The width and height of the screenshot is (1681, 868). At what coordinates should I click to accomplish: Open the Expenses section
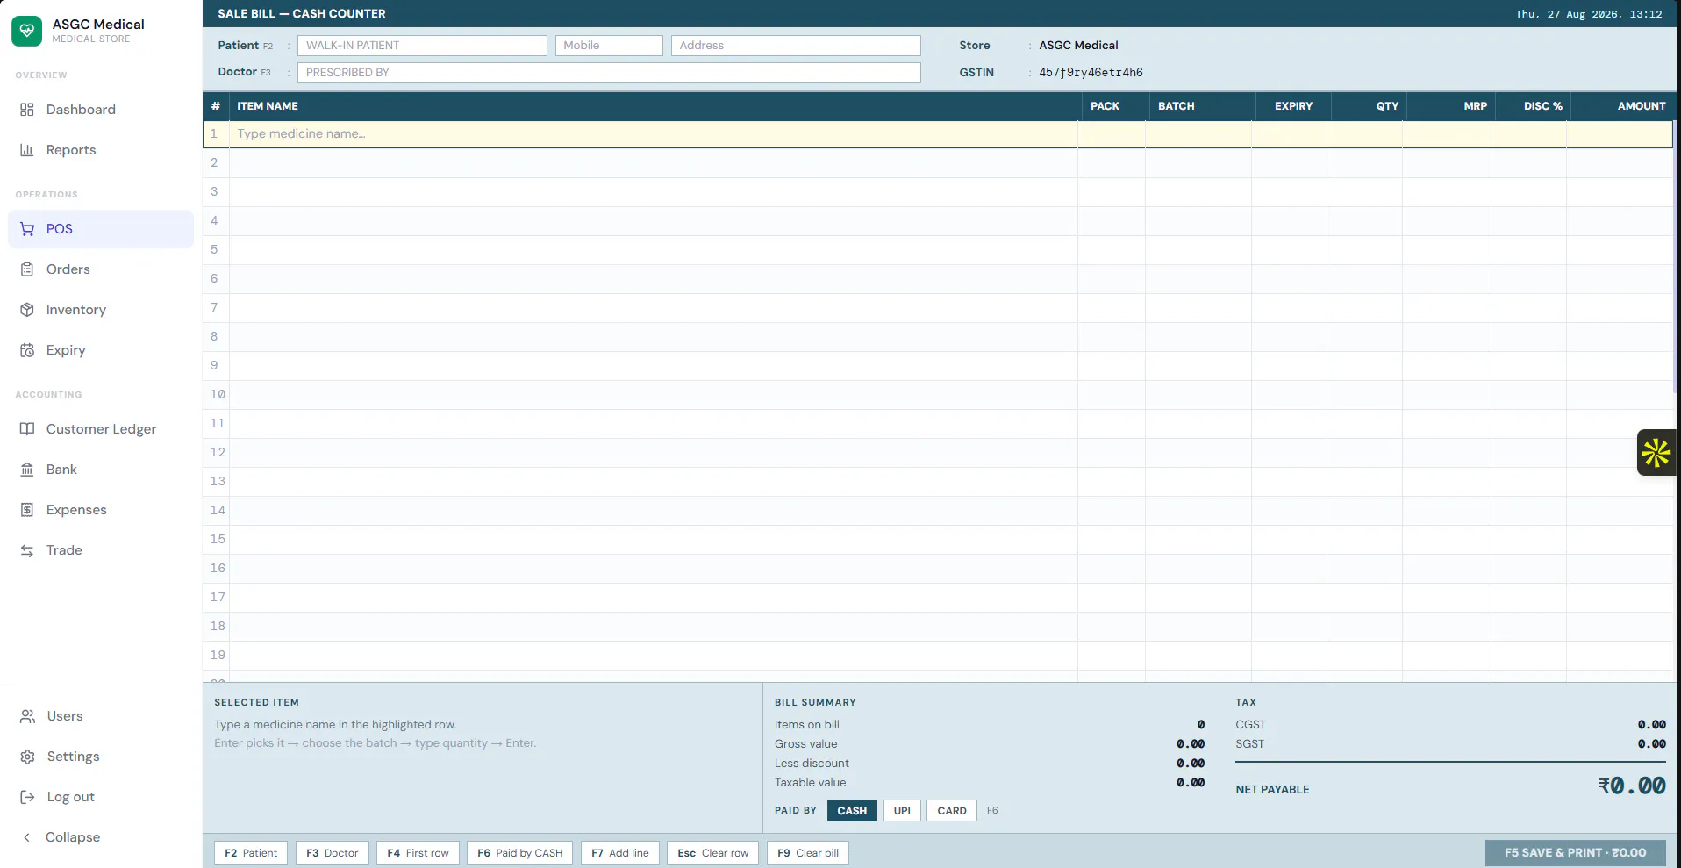tap(101, 510)
